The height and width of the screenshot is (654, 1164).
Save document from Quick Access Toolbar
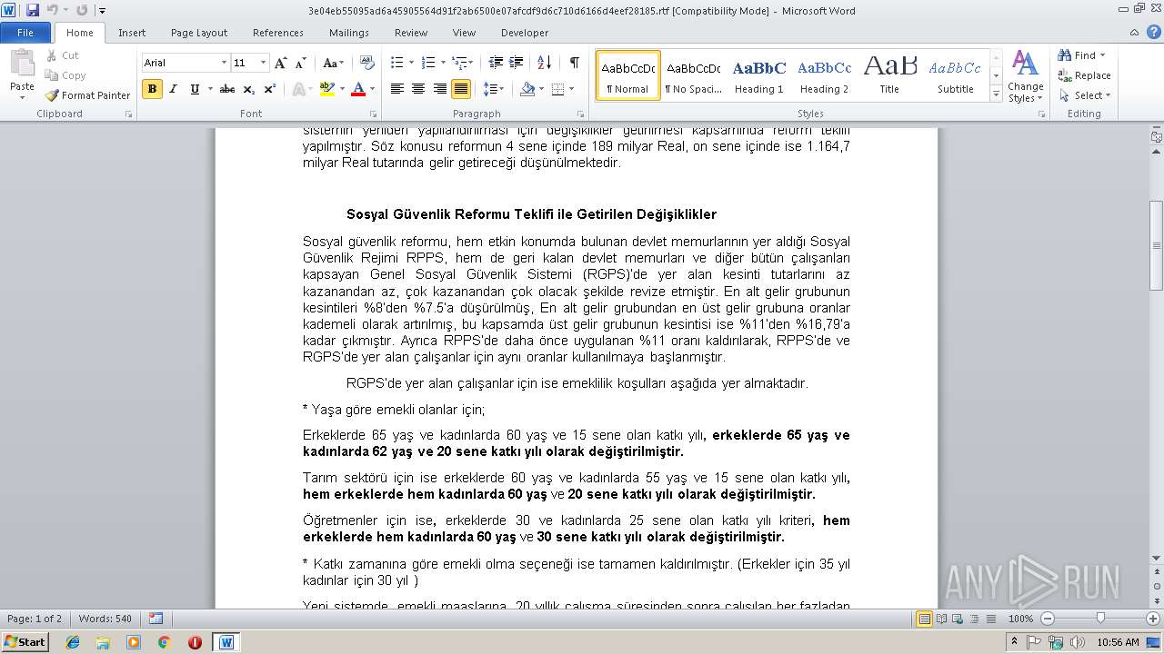tap(33, 10)
